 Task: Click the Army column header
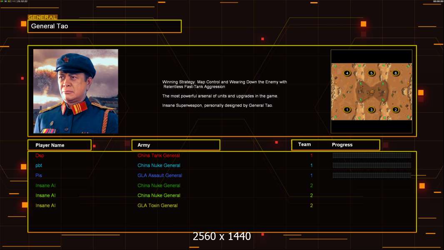(176, 145)
